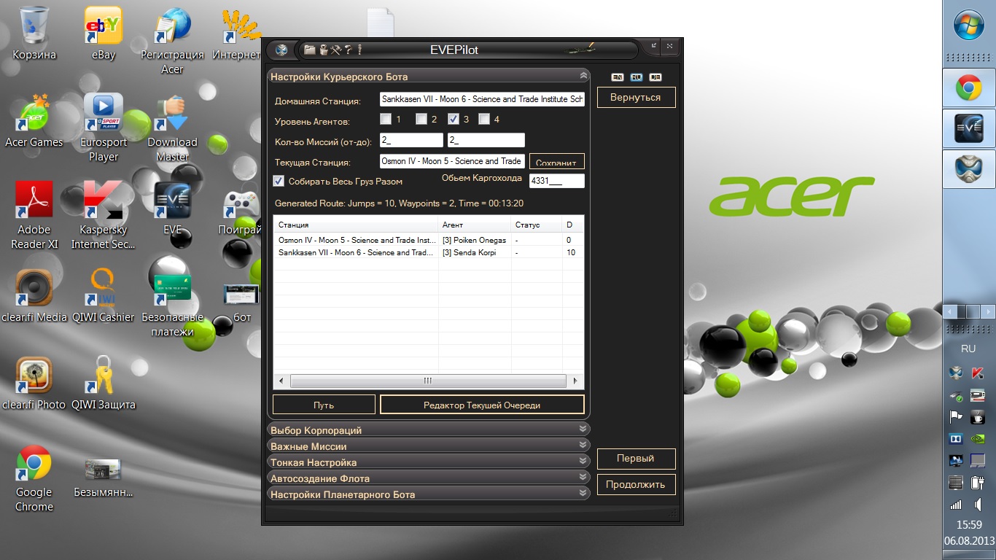Open Download Master desktop shortcut

172,128
